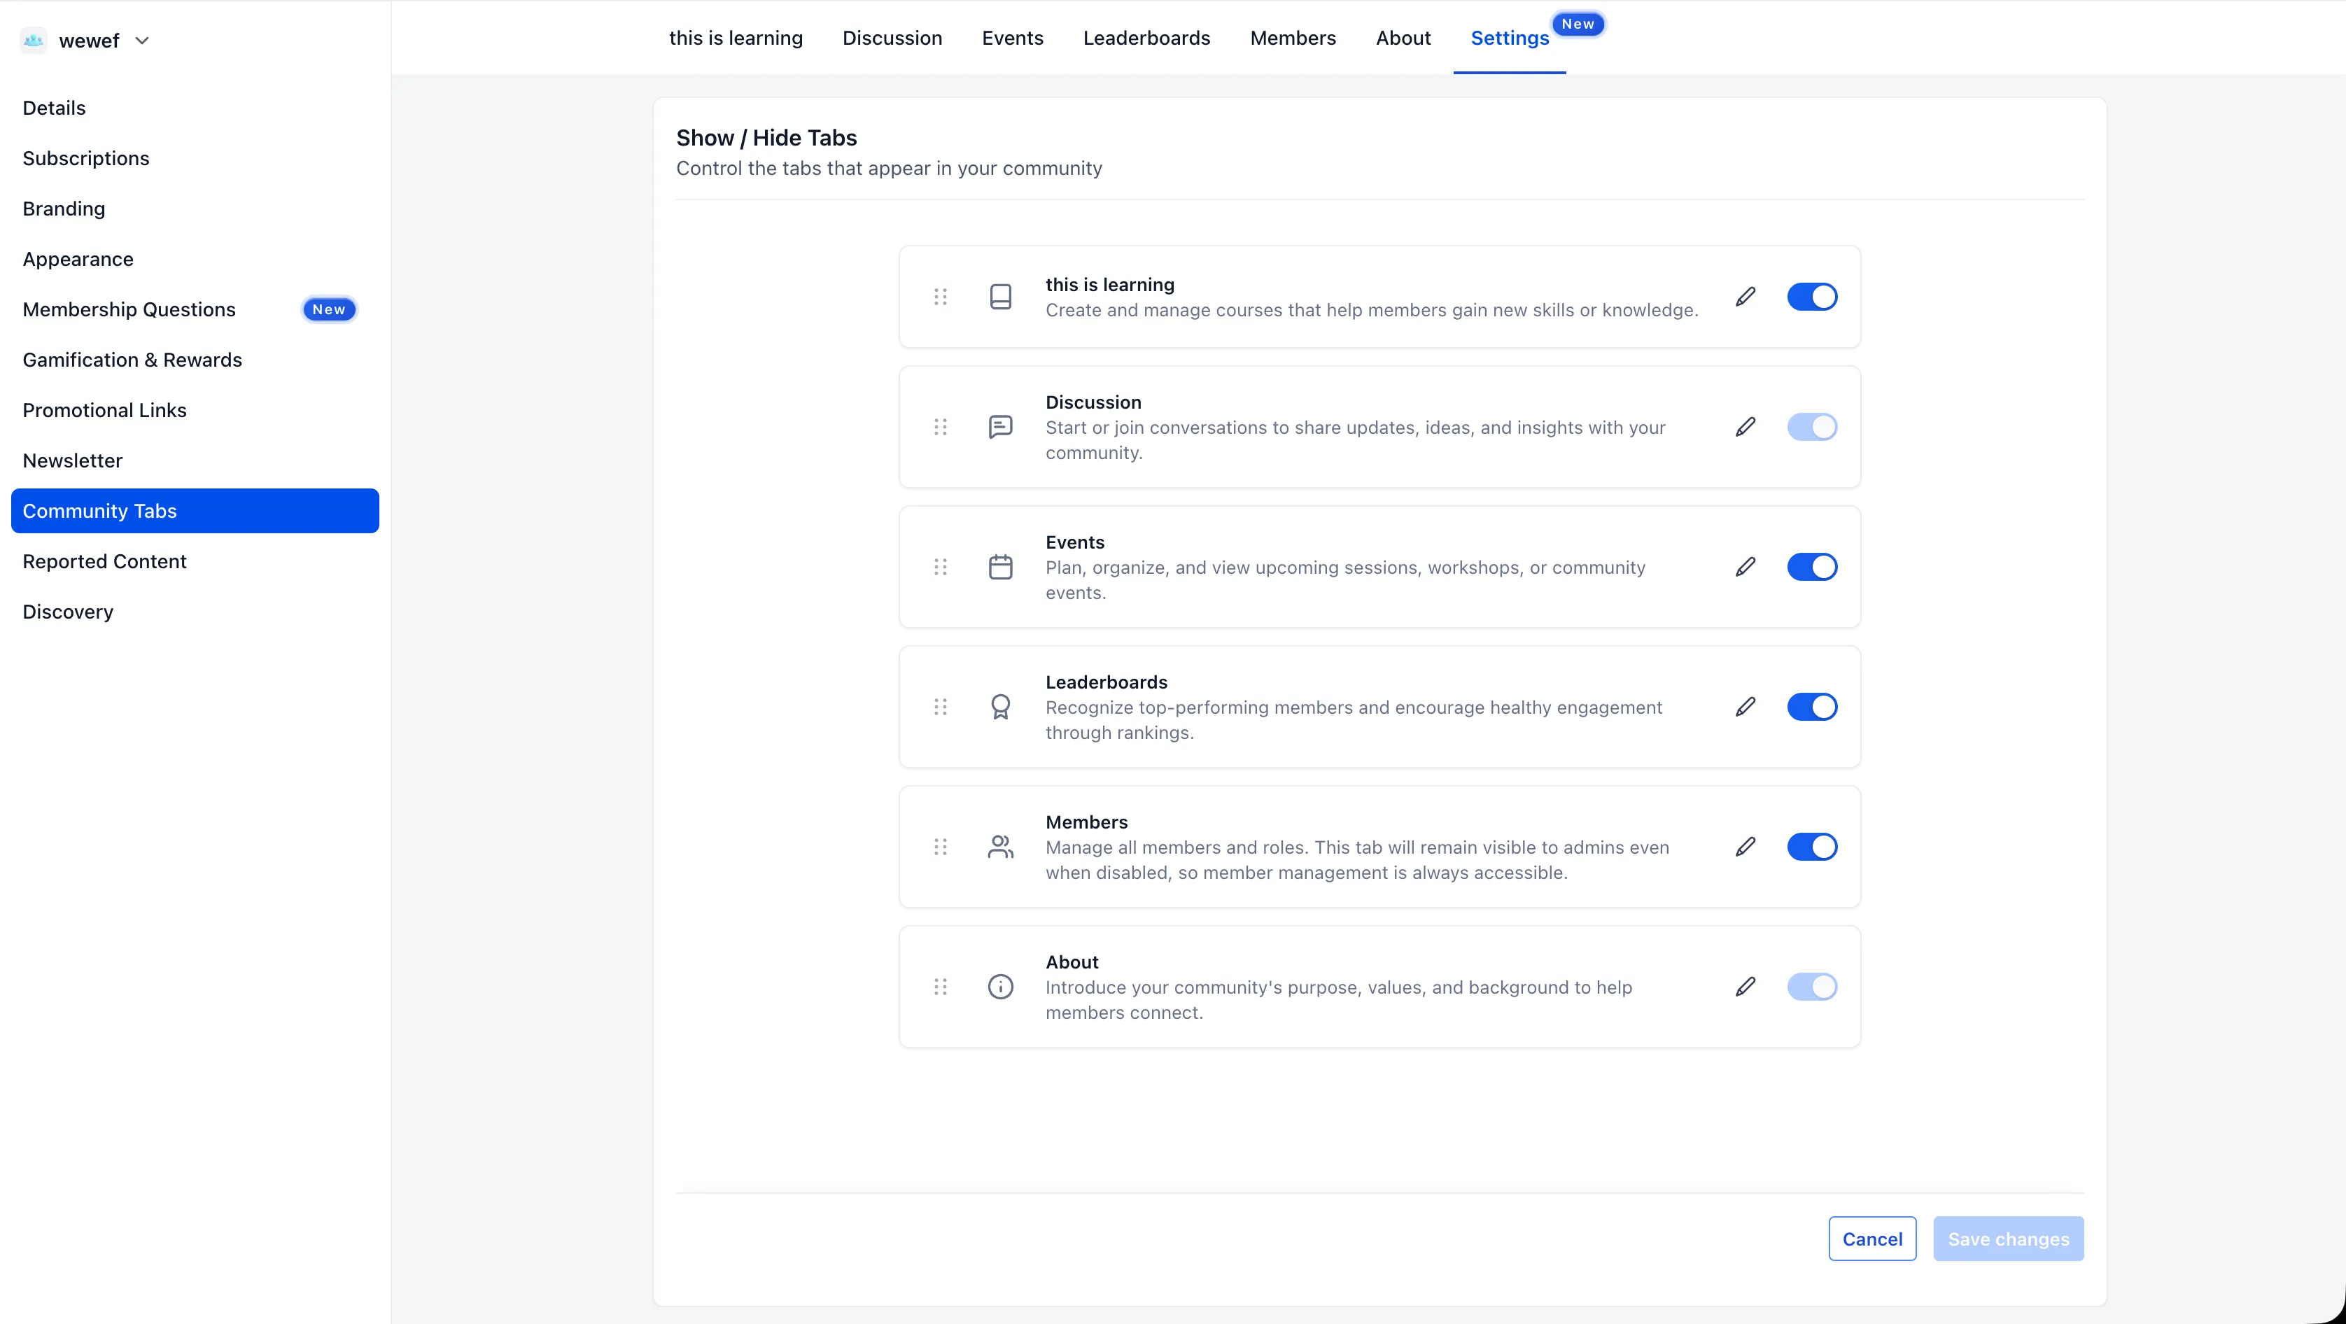The height and width of the screenshot is (1324, 2346).
Task: Grab the drag handle for About row
Action: (941, 987)
